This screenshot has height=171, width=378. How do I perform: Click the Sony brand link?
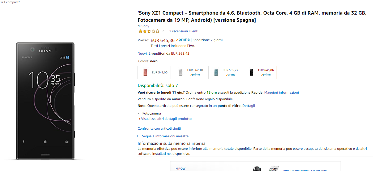coord(145,26)
